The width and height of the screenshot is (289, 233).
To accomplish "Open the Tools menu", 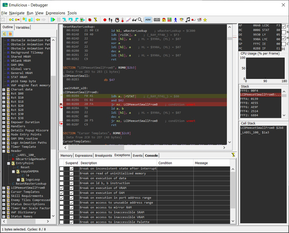I will [72, 13].
